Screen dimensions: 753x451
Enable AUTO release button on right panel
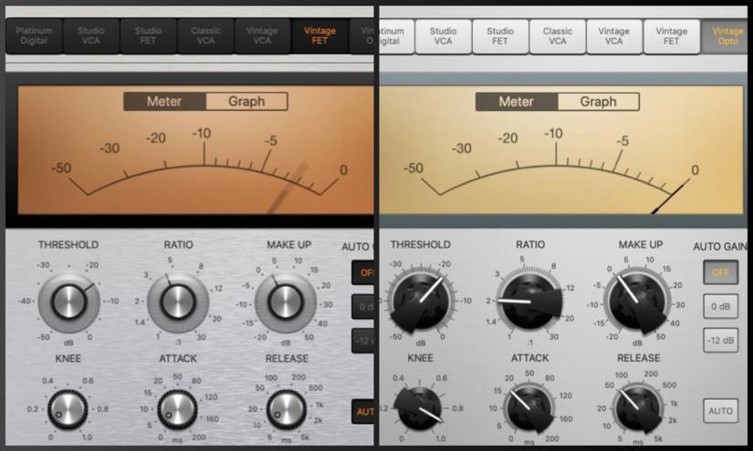(x=720, y=411)
